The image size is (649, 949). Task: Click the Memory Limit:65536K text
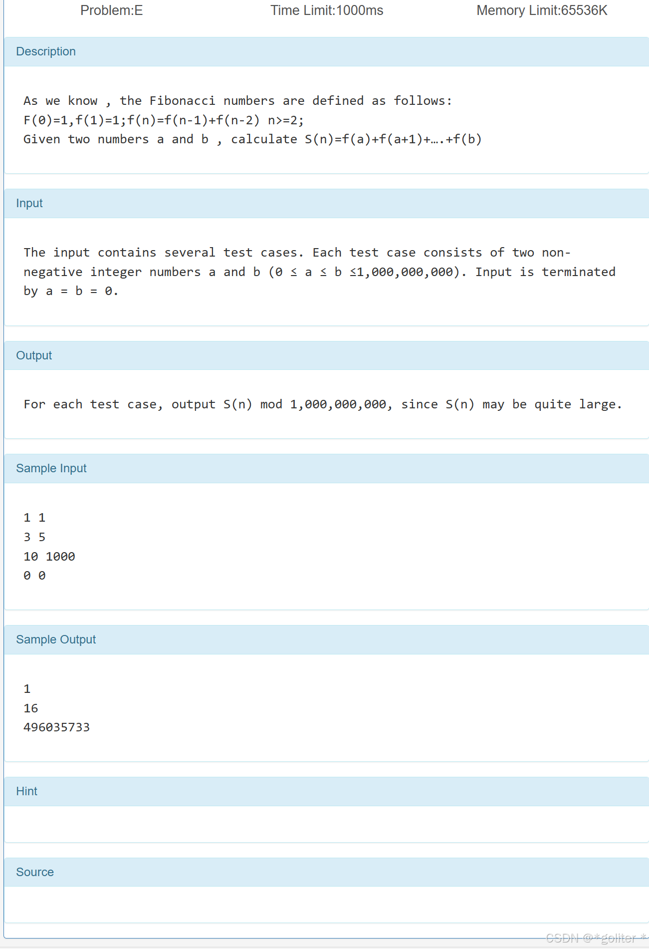click(542, 10)
